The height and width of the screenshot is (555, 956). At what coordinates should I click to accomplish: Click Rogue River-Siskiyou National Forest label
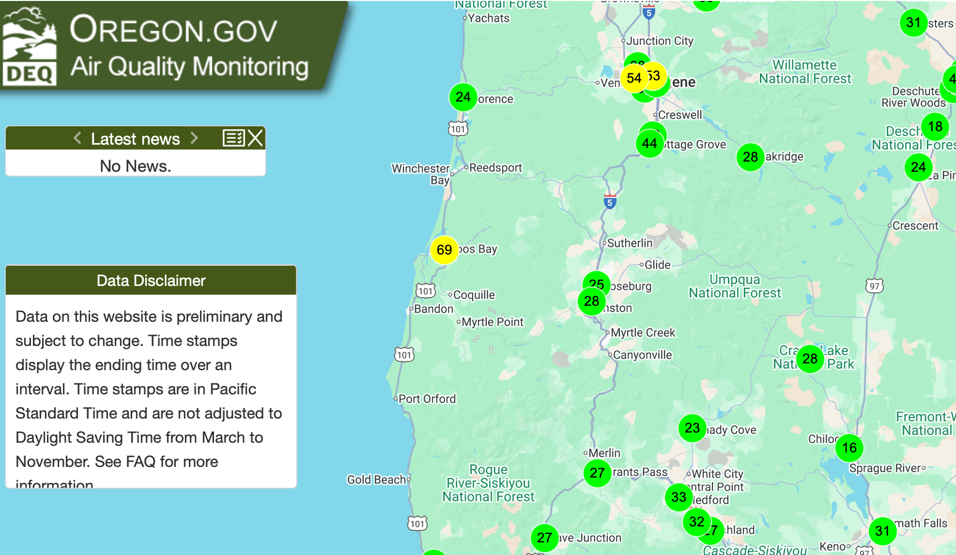click(488, 483)
